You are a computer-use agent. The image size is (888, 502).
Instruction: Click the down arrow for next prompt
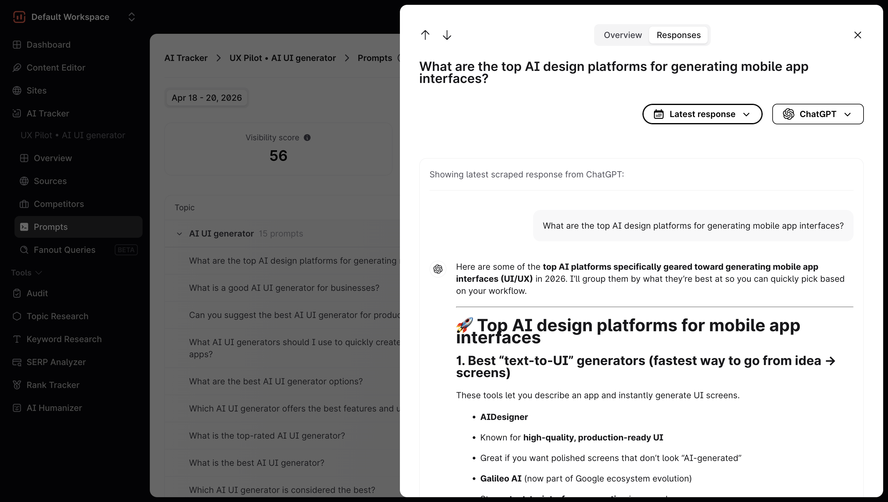(x=447, y=35)
